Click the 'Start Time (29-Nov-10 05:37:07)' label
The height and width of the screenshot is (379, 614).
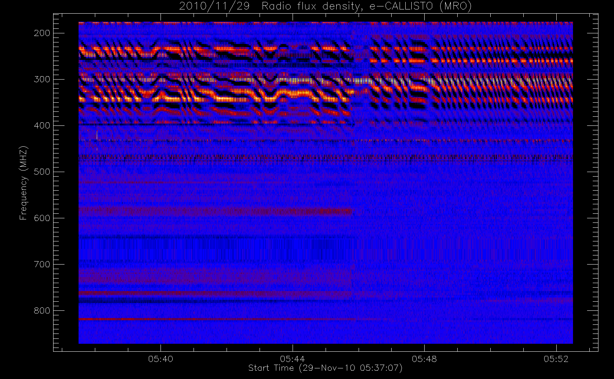pyautogui.click(x=325, y=368)
